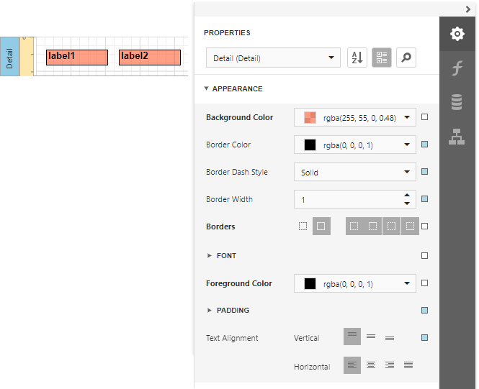Select the all-borders option in Borders row

coord(321,226)
